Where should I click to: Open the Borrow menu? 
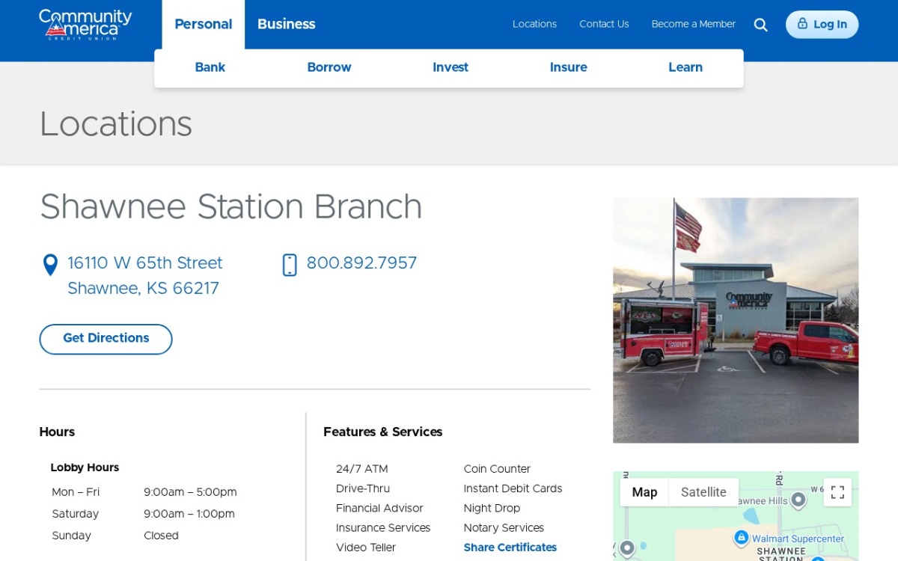[329, 67]
